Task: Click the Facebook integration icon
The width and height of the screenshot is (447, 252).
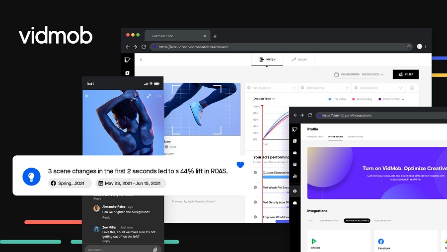Action: (381, 242)
